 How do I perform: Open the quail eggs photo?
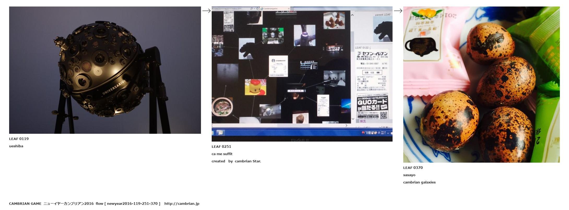(x=481, y=85)
